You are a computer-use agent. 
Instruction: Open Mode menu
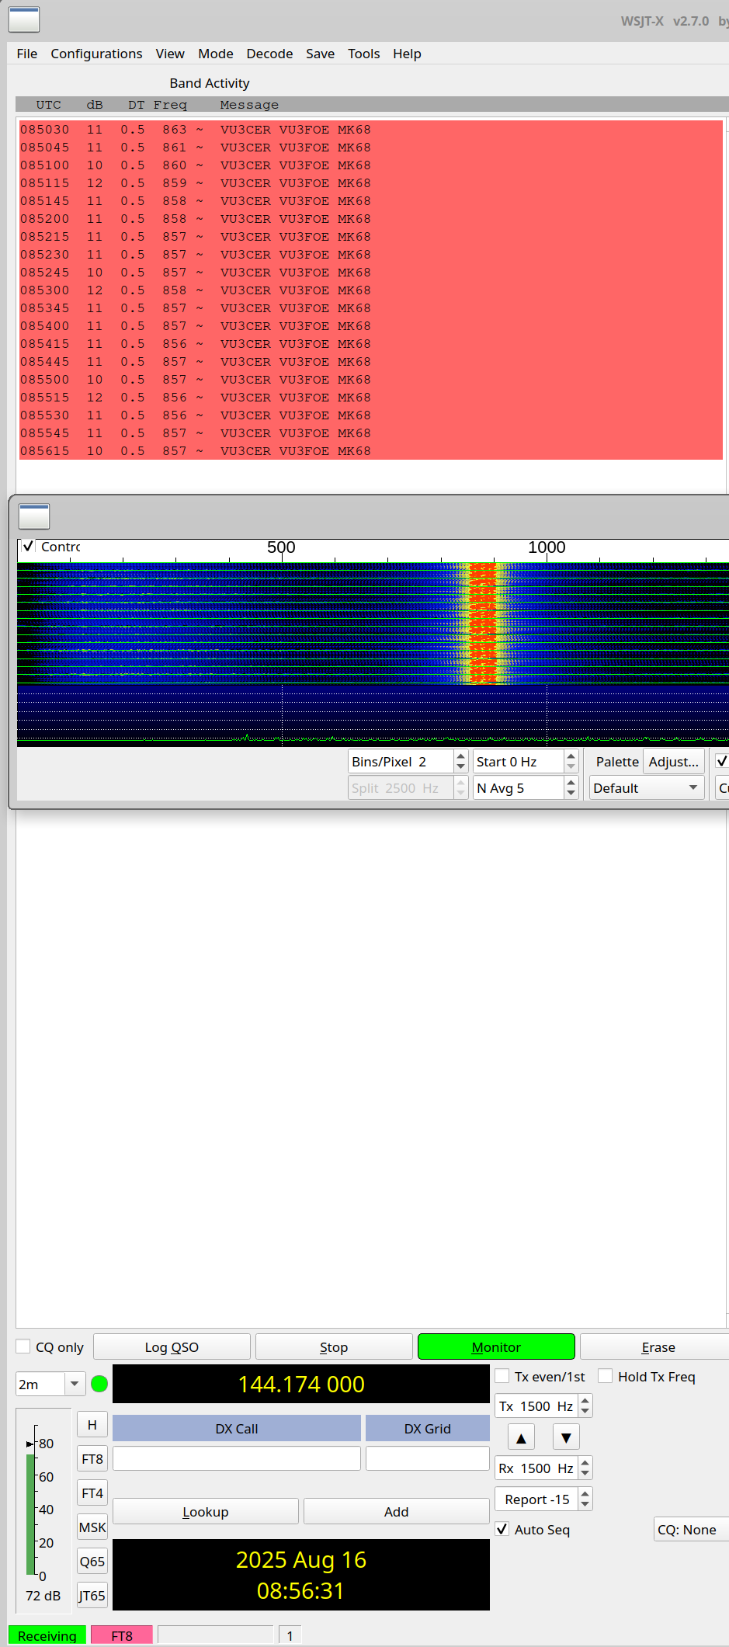(x=216, y=54)
